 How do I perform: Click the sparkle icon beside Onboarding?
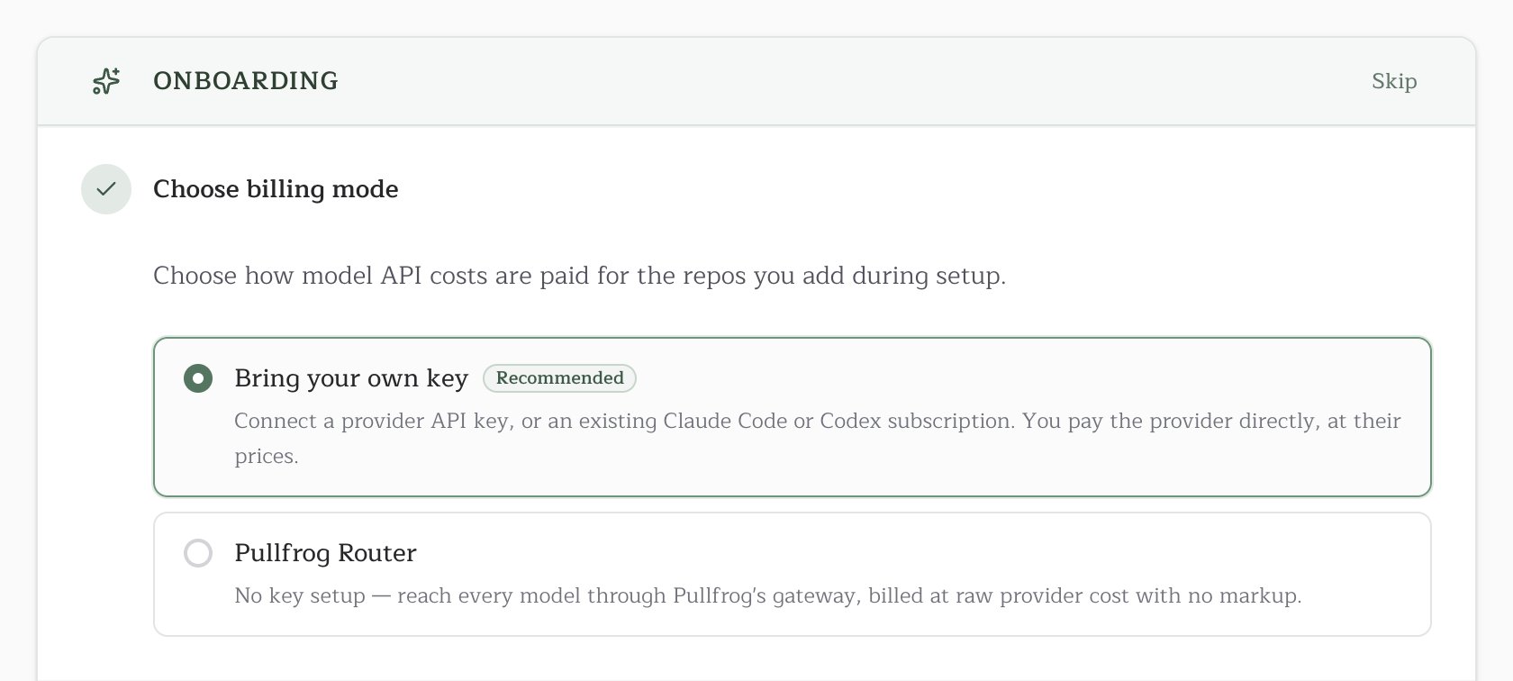pos(106,81)
